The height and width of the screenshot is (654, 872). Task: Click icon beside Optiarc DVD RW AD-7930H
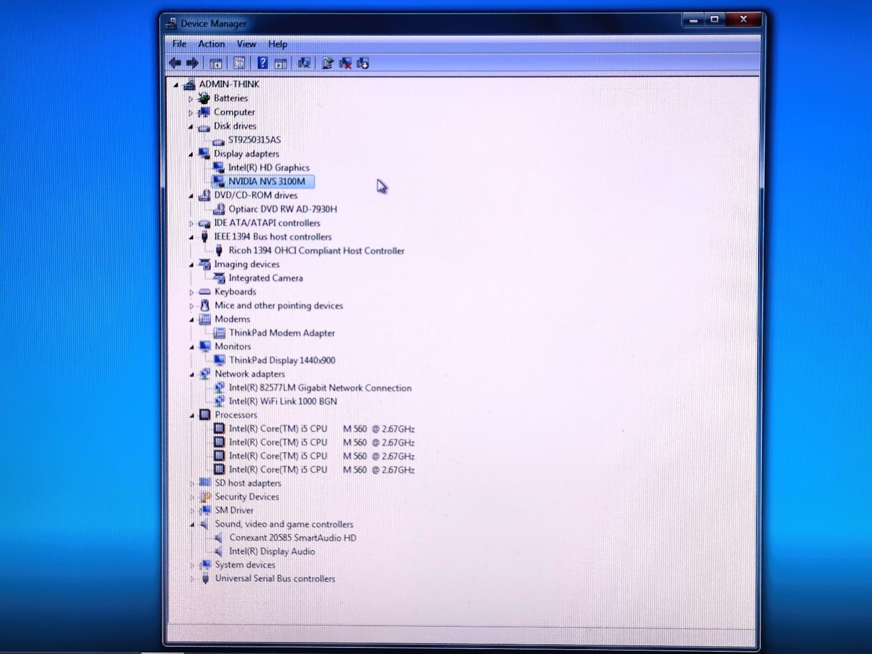point(219,209)
